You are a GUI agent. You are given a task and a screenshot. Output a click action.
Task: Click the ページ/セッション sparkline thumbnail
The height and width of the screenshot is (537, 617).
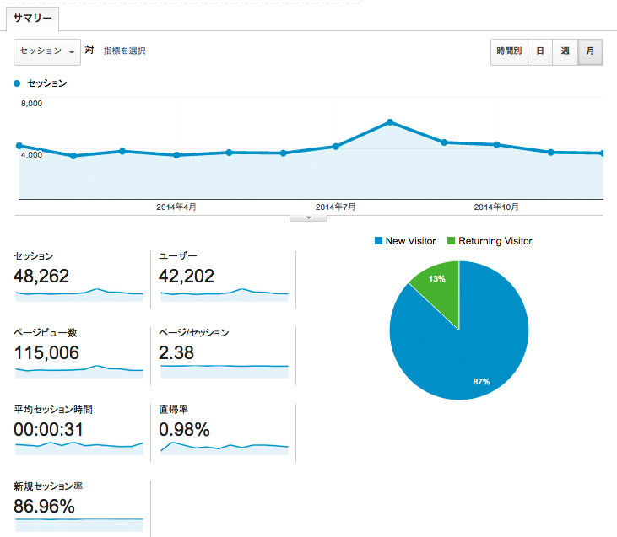[225, 372]
